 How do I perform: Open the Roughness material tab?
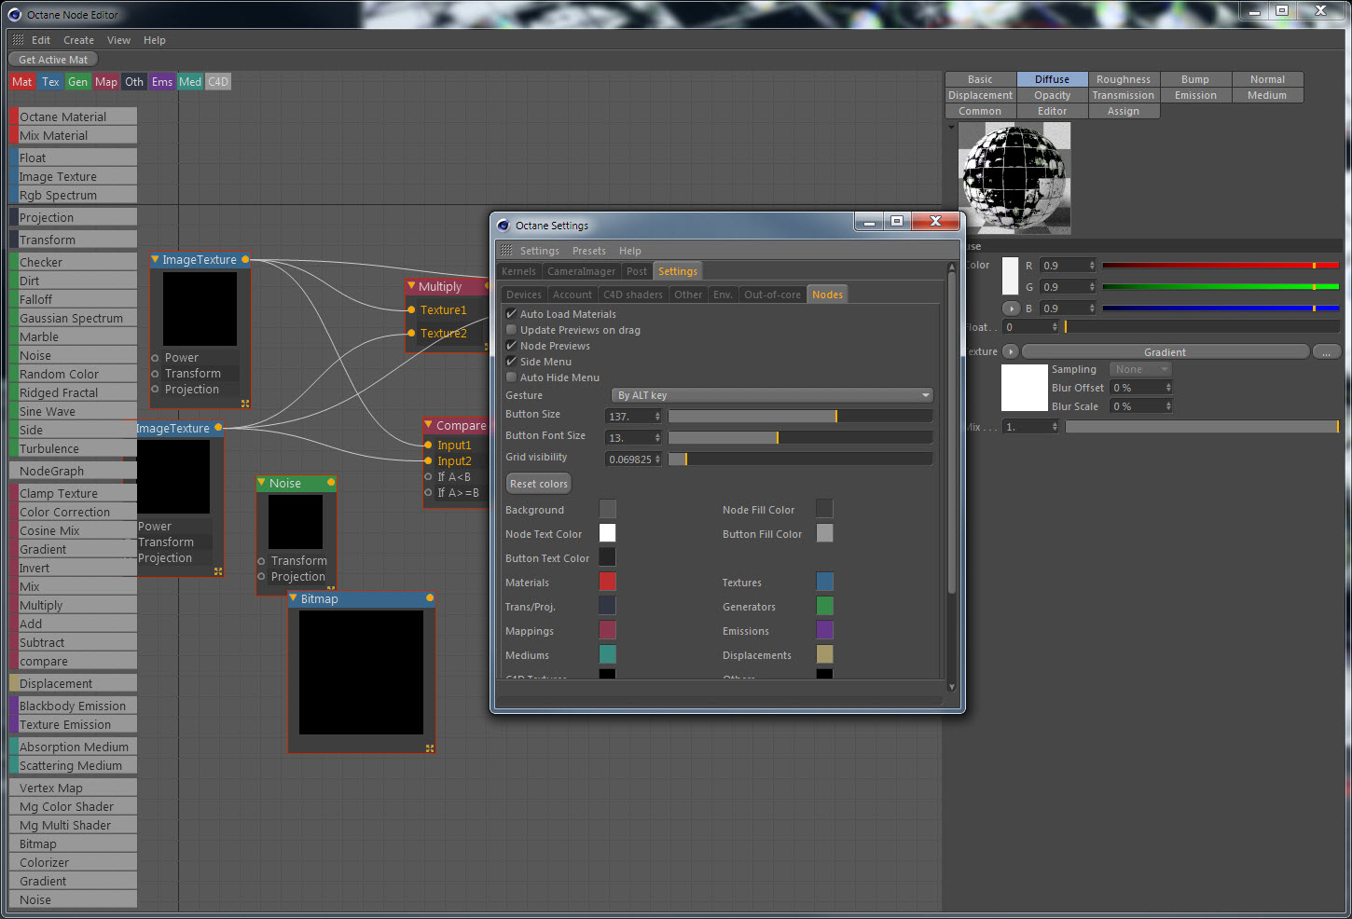(x=1124, y=79)
